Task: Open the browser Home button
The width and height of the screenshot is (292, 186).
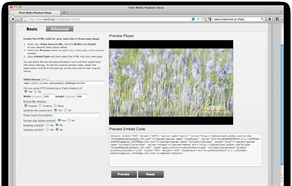Action: pos(270,19)
